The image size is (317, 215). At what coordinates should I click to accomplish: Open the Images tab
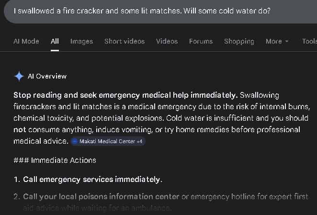[x=81, y=42]
